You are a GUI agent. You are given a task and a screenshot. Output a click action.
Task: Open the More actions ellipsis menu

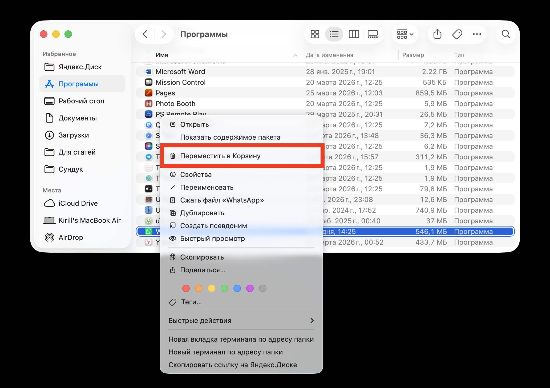476,34
